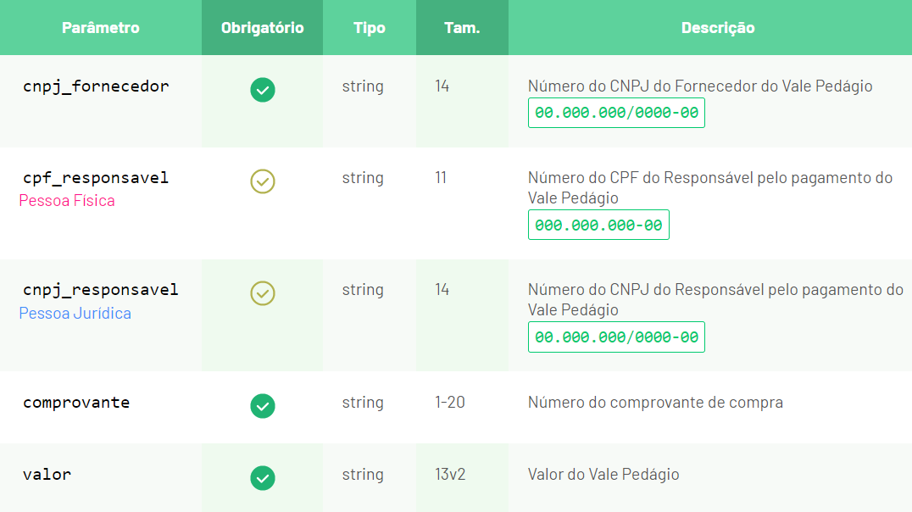Click the CPF format box 000.000.000-00
Image resolution: width=912 pixels, height=512 pixels.
tap(598, 225)
